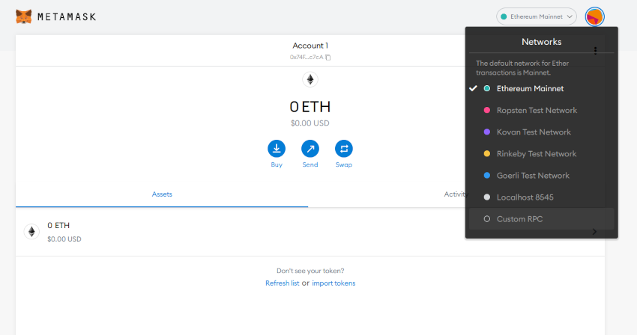This screenshot has height=335, width=637.
Task: Switch to Goerli Test Network
Action: pyautogui.click(x=541, y=176)
